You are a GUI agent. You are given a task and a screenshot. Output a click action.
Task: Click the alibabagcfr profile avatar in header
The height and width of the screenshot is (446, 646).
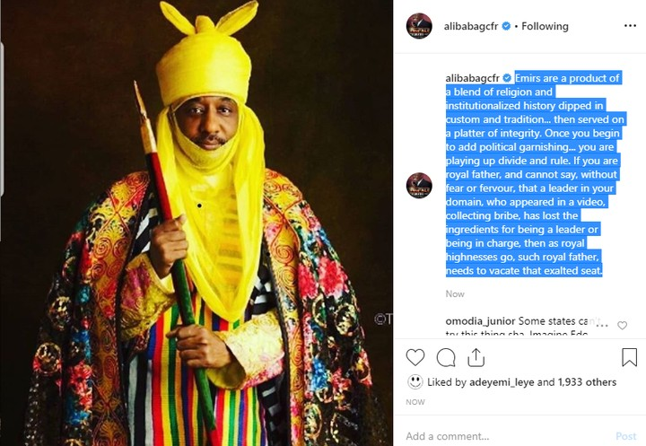[x=420, y=27]
